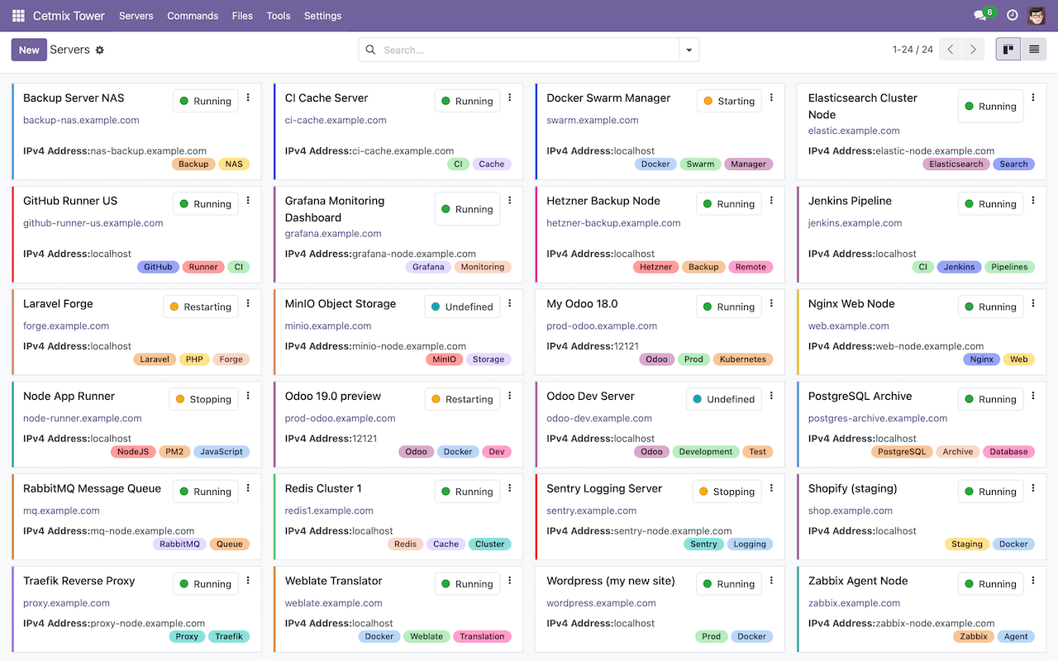Image resolution: width=1058 pixels, height=661 pixels.
Task: Open the Commands menu
Action: click(x=193, y=16)
